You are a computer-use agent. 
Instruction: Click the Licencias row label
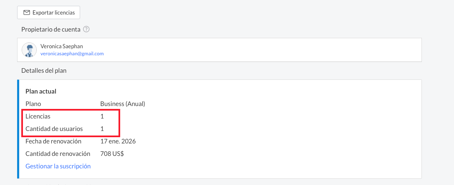pyautogui.click(x=38, y=116)
